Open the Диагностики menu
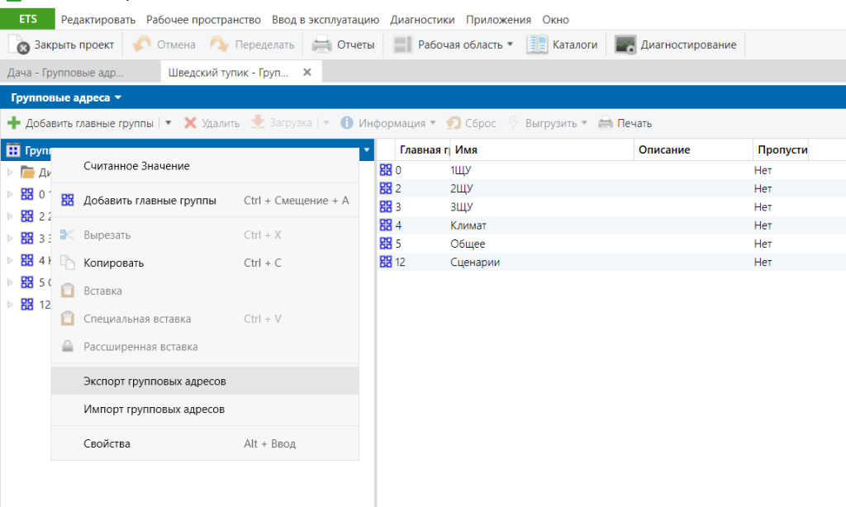Viewport: 846px width, 507px height. 422,20
